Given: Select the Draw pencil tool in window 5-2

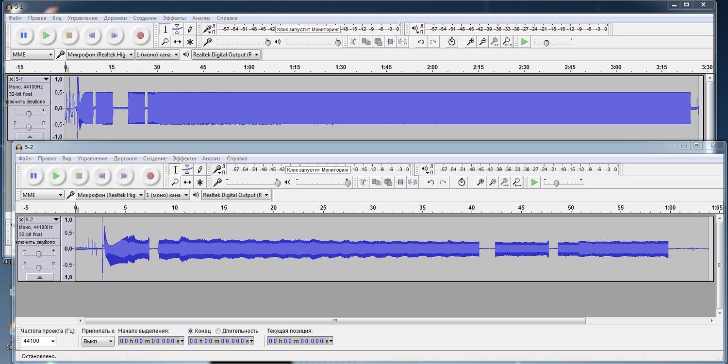Looking at the screenshot, I should point(200,169).
